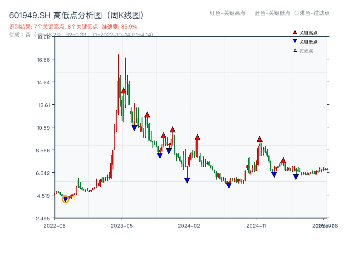This screenshot has width=363, height=272.
Task: Click the white 过滤点 triangle icon in legend
Action: (x=294, y=50)
